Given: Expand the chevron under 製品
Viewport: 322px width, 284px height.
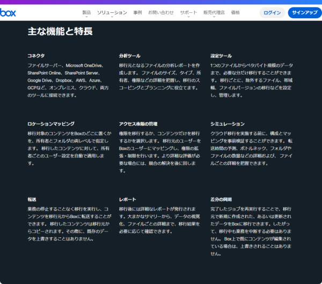Looking at the screenshot, I should [x=86, y=17].
